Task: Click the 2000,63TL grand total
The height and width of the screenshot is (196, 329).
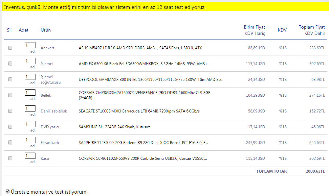Action: (x=315, y=171)
